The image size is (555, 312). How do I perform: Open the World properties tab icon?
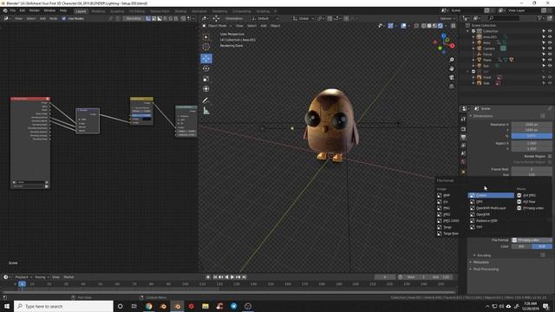[x=463, y=162]
